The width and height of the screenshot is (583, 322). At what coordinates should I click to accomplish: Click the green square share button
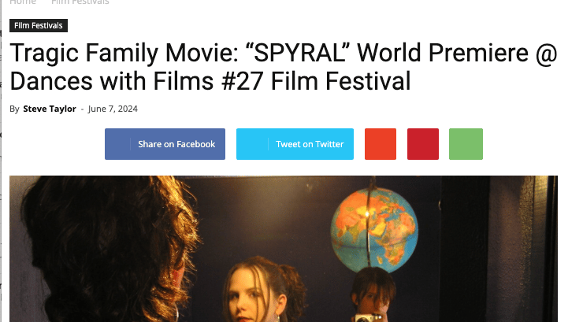pyautogui.click(x=466, y=144)
